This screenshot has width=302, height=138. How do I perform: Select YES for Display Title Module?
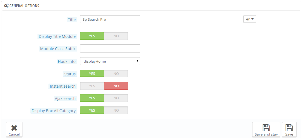click(92, 36)
